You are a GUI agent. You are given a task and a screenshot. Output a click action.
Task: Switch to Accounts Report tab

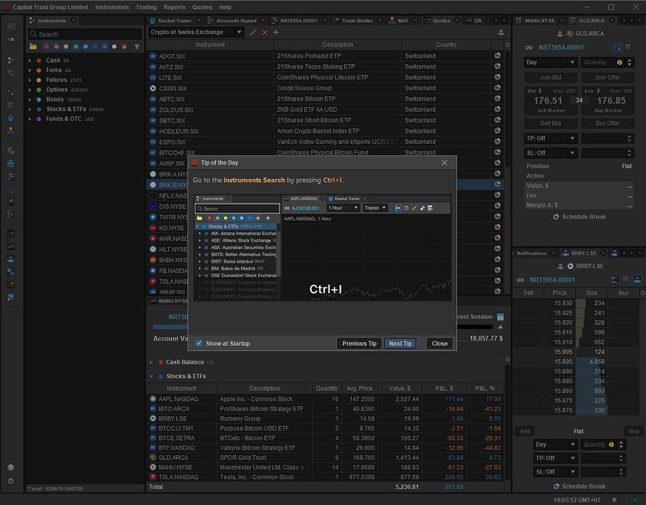pyautogui.click(x=236, y=21)
